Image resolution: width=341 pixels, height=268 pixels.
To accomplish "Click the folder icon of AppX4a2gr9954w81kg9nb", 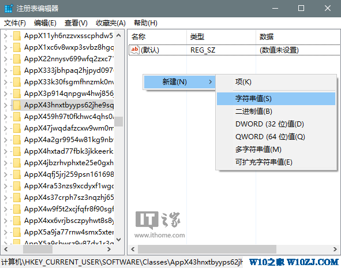I will click(x=17, y=140).
